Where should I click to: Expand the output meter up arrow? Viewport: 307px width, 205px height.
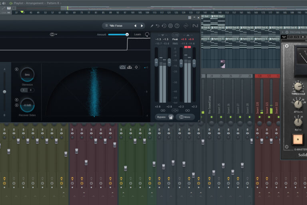[x=188, y=35]
